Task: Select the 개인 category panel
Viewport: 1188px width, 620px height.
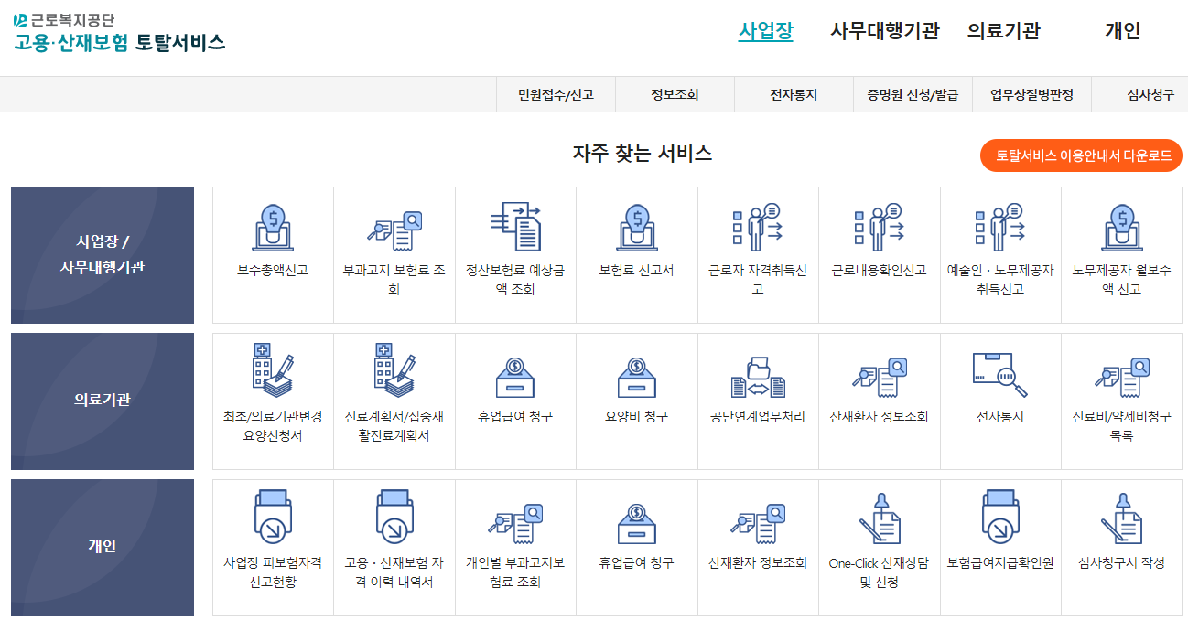Action: click(103, 547)
